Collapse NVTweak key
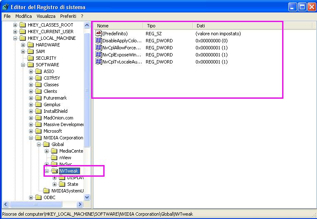317x219 pixels. tap(47, 171)
